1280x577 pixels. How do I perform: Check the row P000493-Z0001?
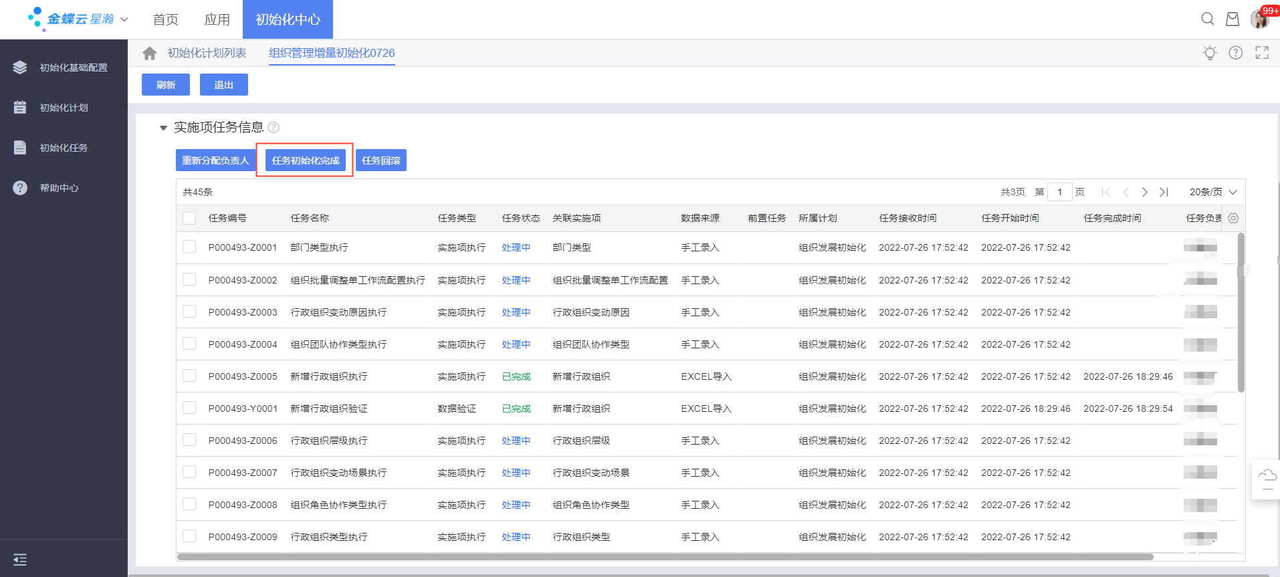pyautogui.click(x=189, y=247)
